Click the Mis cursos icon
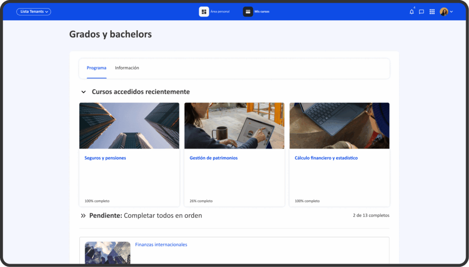 point(248,11)
